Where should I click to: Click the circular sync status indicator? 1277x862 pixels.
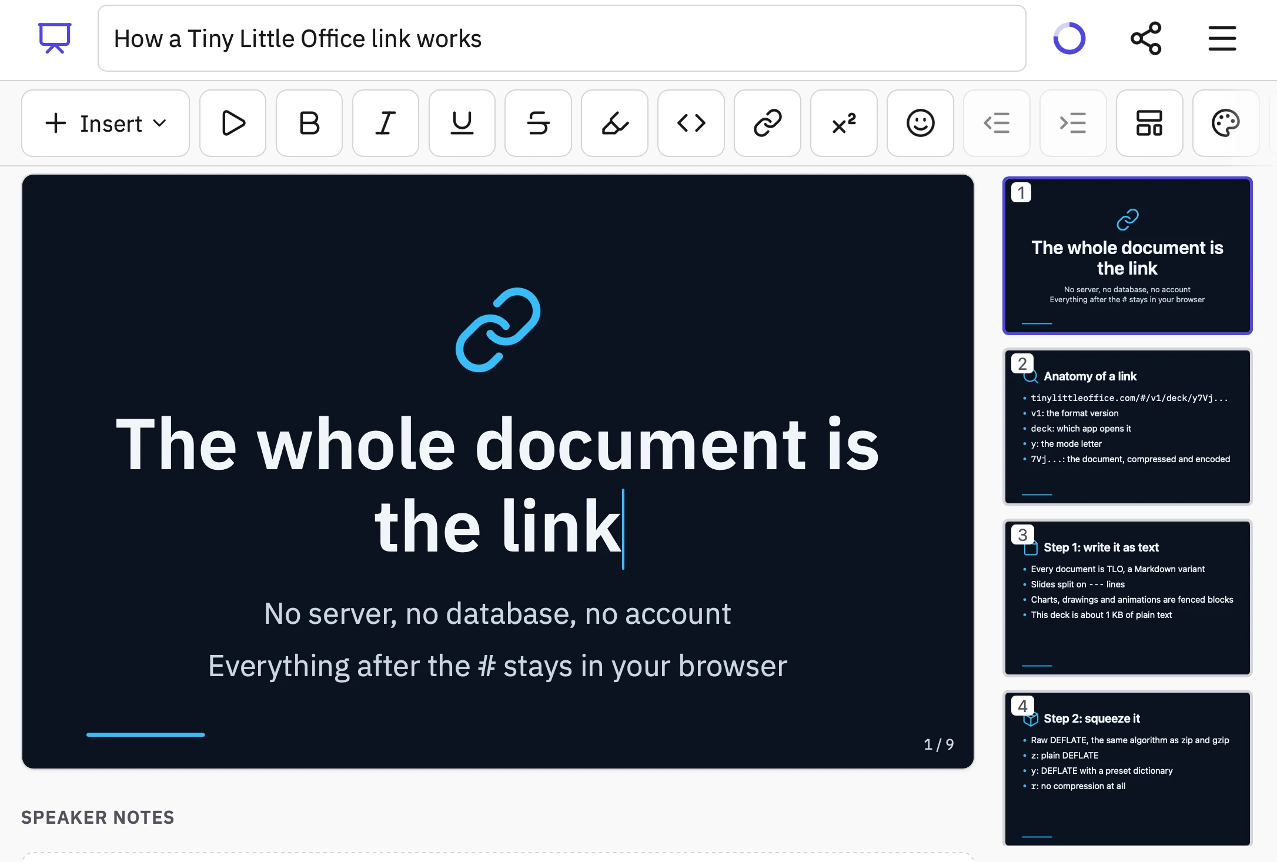(x=1069, y=39)
